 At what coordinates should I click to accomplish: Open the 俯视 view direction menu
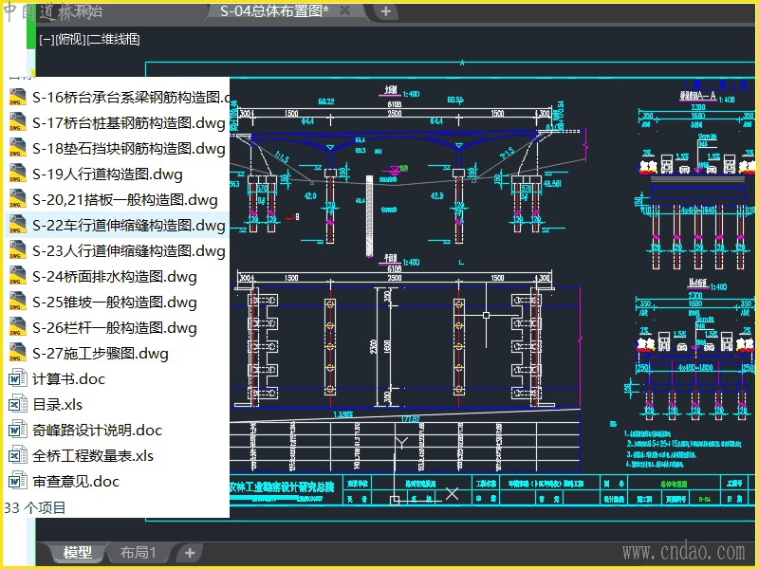coord(70,40)
